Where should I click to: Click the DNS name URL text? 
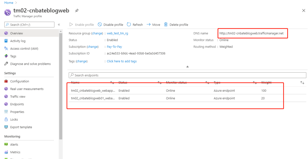[x=252, y=33]
